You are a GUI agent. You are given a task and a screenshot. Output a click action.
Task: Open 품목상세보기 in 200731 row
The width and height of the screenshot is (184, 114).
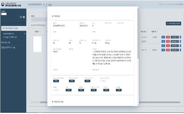(175, 41)
